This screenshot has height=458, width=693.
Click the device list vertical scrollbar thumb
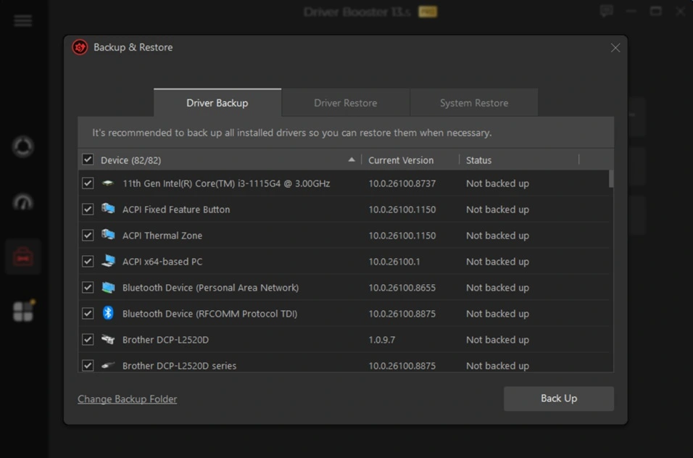pyautogui.click(x=611, y=179)
